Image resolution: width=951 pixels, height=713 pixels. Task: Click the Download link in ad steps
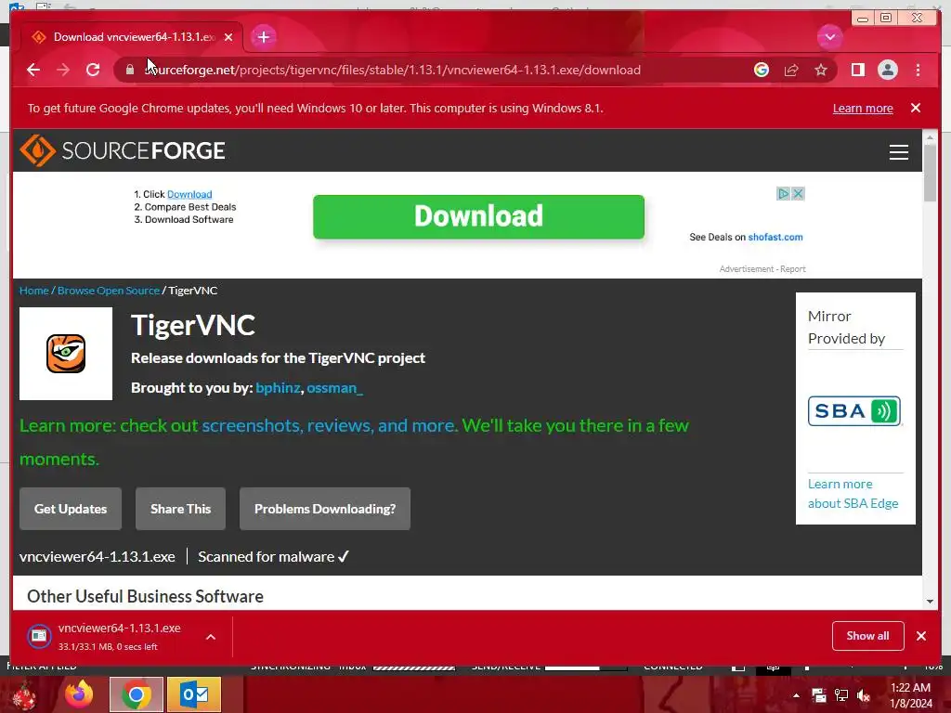[x=189, y=194]
